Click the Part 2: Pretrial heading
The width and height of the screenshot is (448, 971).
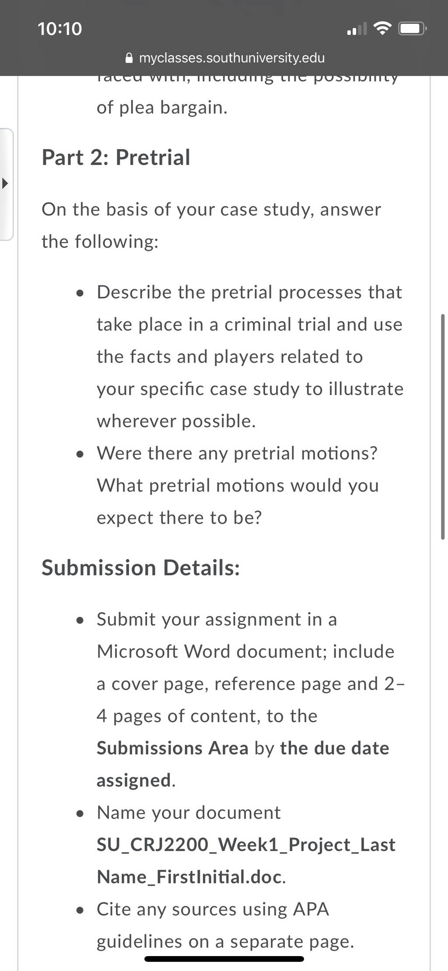116,157
